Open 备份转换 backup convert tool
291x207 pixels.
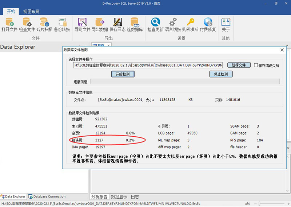62,25
